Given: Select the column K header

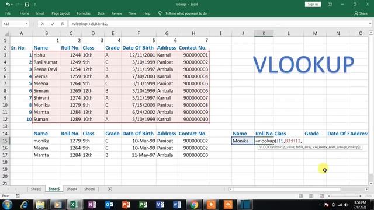Looking at the screenshot, I should tap(264, 34).
